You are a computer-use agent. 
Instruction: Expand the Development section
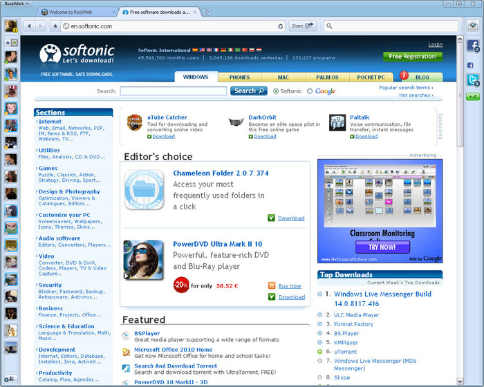[57, 350]
